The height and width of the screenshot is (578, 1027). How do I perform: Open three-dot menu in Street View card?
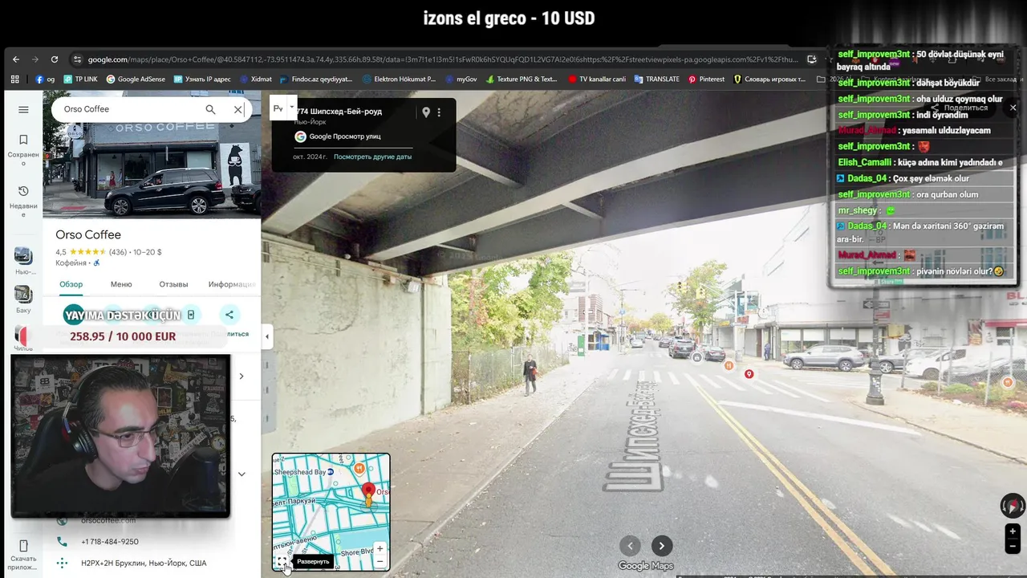click(x=439, y=112)
